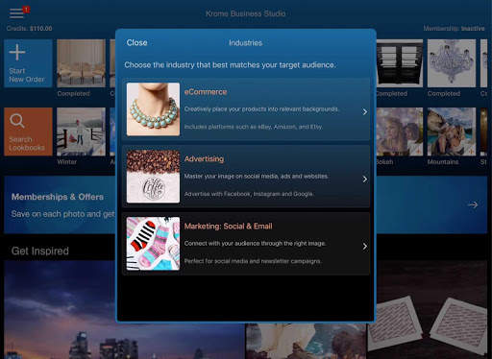Click the Get Inspired heading
Screen dimensions: 492x359
(x=40, y=251)
